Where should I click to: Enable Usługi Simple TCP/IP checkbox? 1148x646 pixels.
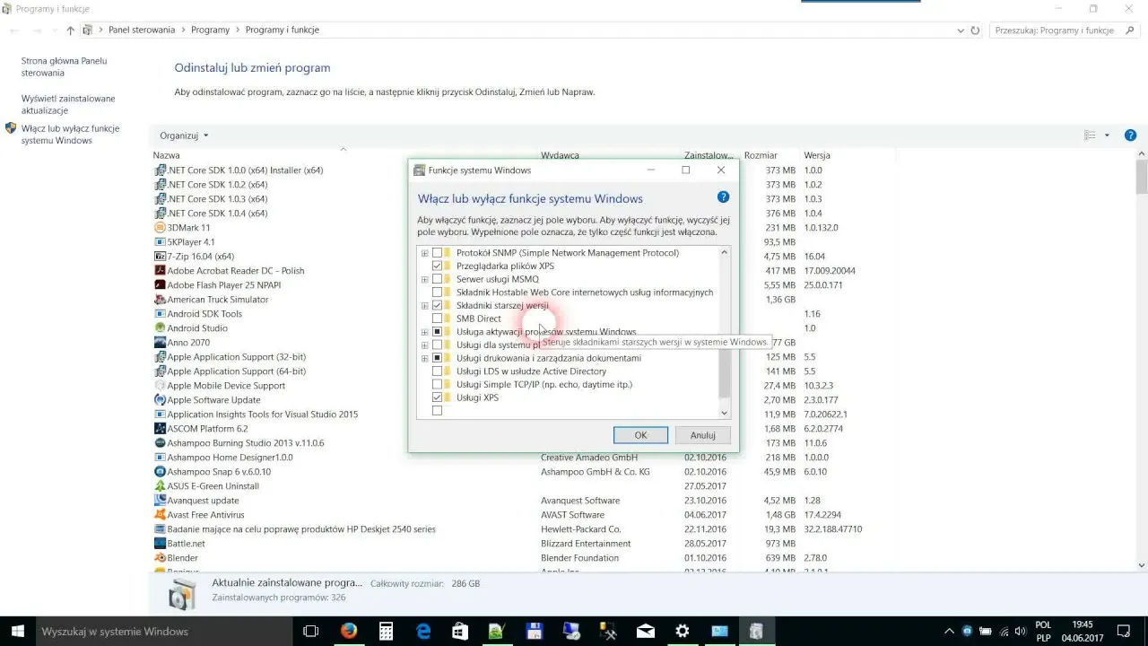tap(438, 384)
